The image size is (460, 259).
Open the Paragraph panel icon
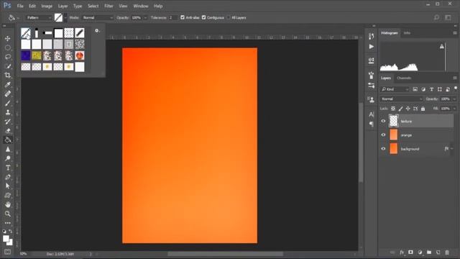click(x=372, y=124)
